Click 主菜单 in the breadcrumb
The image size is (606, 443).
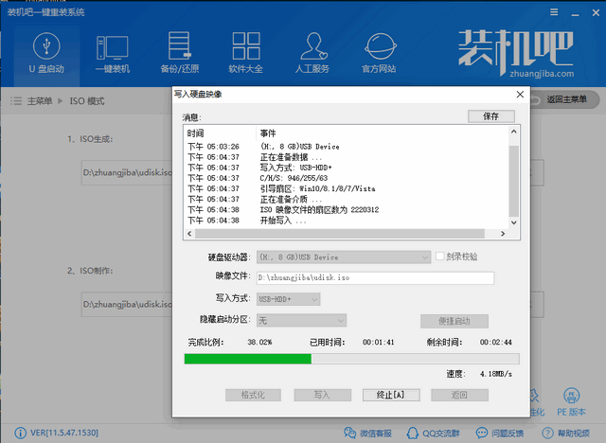point(39,100)
